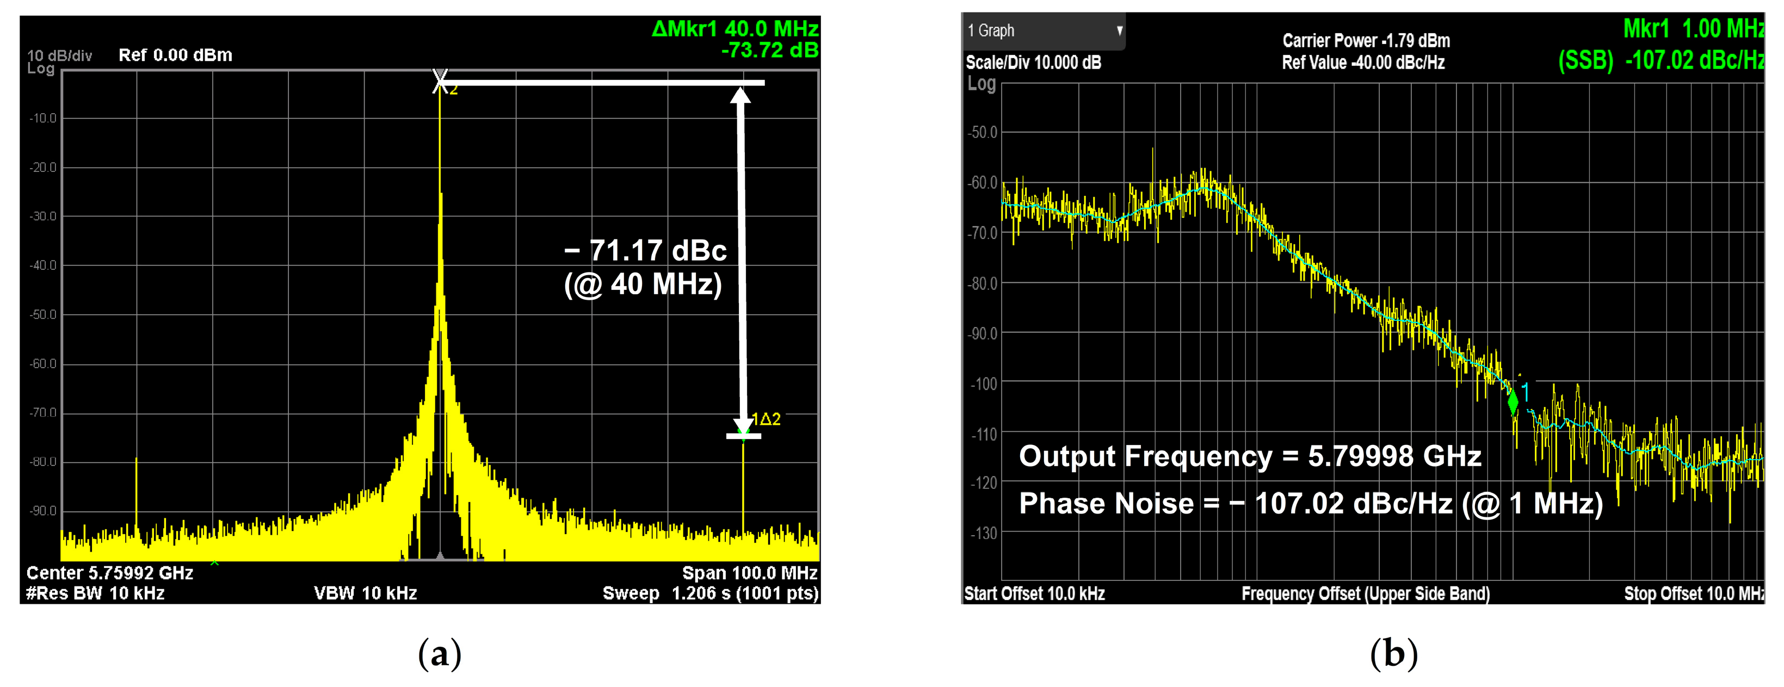Click the Frequency Offset (Upper Side Band) label
Viewport: 1784px width, 687px height.
[1365, 593]
